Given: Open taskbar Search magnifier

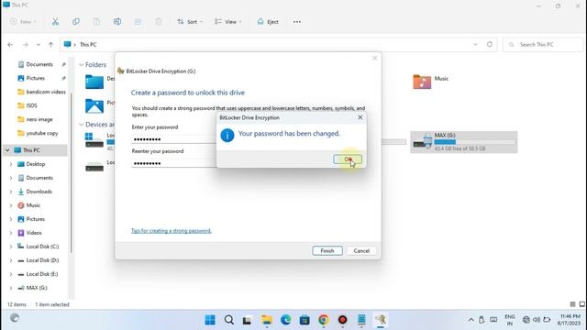Looking at the screenshot, I should tap(229, 320).
